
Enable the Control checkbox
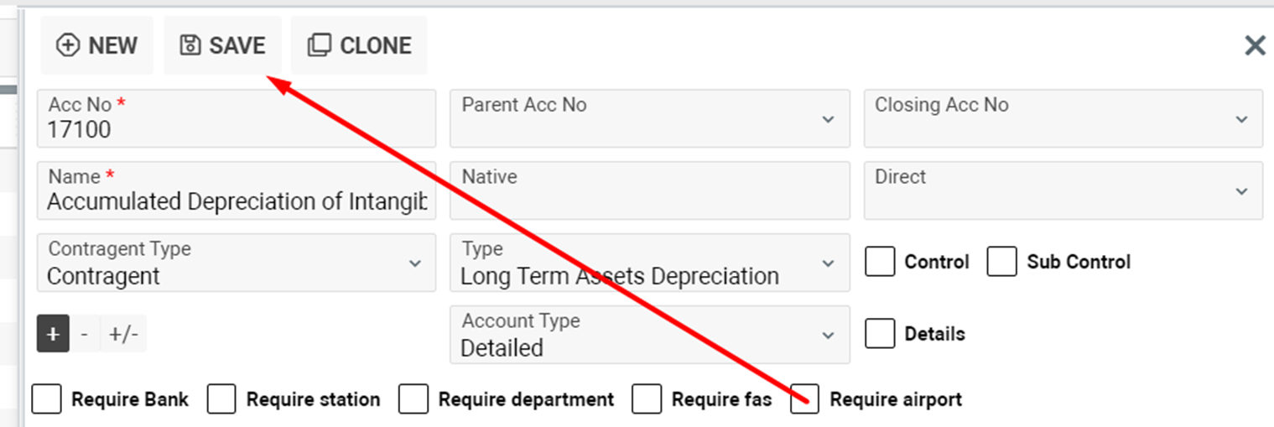pyautogui.click(x=881, y=262)
